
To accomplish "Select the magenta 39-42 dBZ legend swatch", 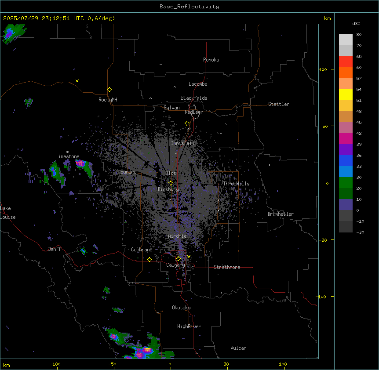I will [346, 138].
